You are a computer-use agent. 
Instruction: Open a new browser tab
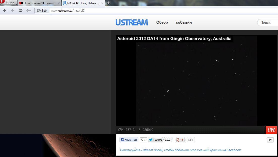(109, 3)
